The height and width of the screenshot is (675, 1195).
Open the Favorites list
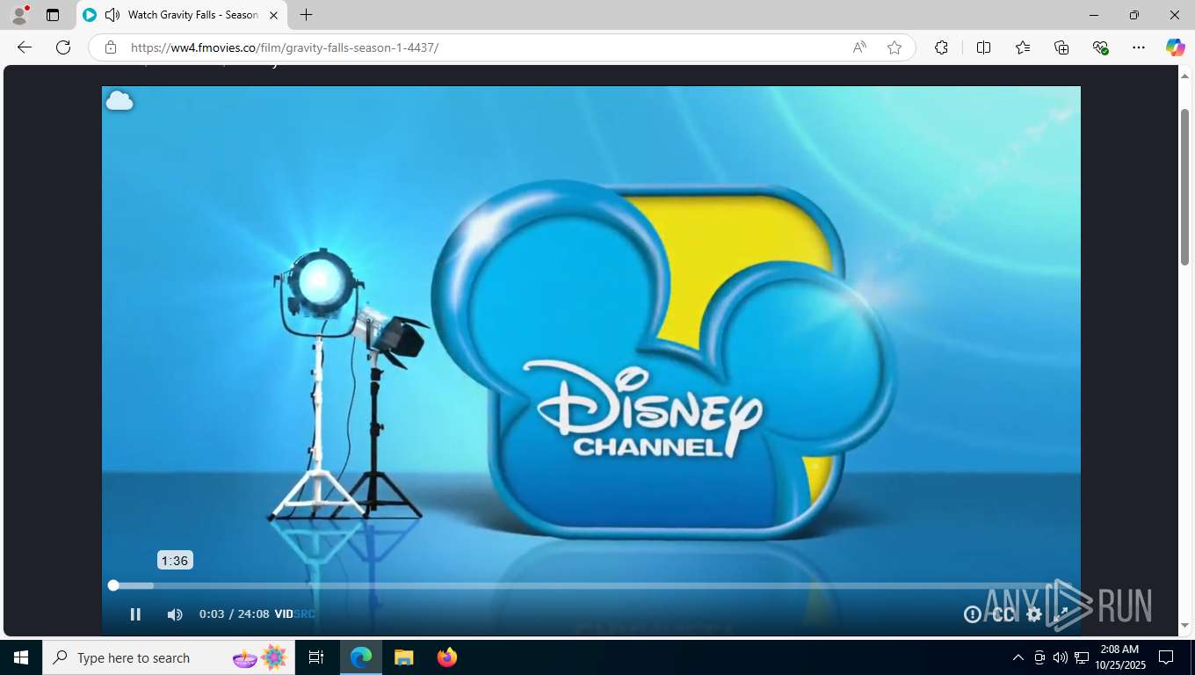pyautogui.click(x=1023, y=47)
